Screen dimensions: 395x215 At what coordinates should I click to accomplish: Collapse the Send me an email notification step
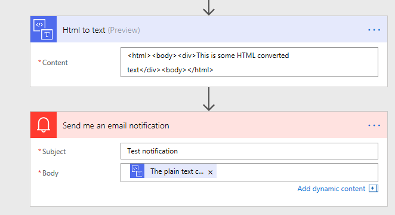tap(116, 125)
